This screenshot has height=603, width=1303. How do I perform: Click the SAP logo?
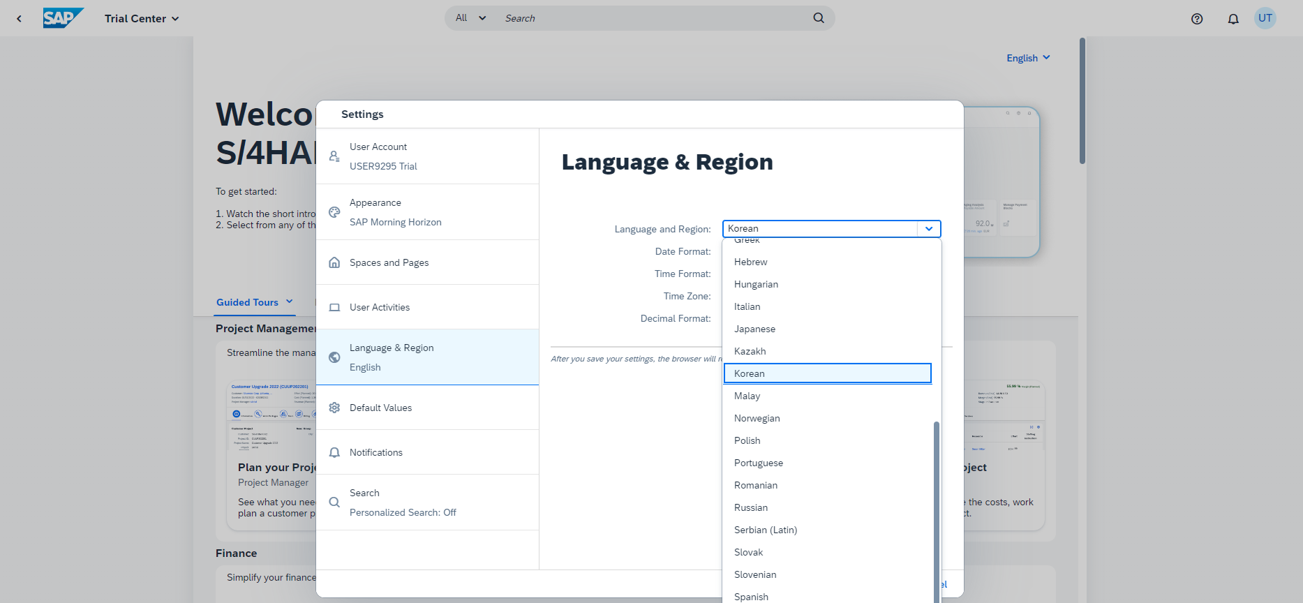coord(63,18)
